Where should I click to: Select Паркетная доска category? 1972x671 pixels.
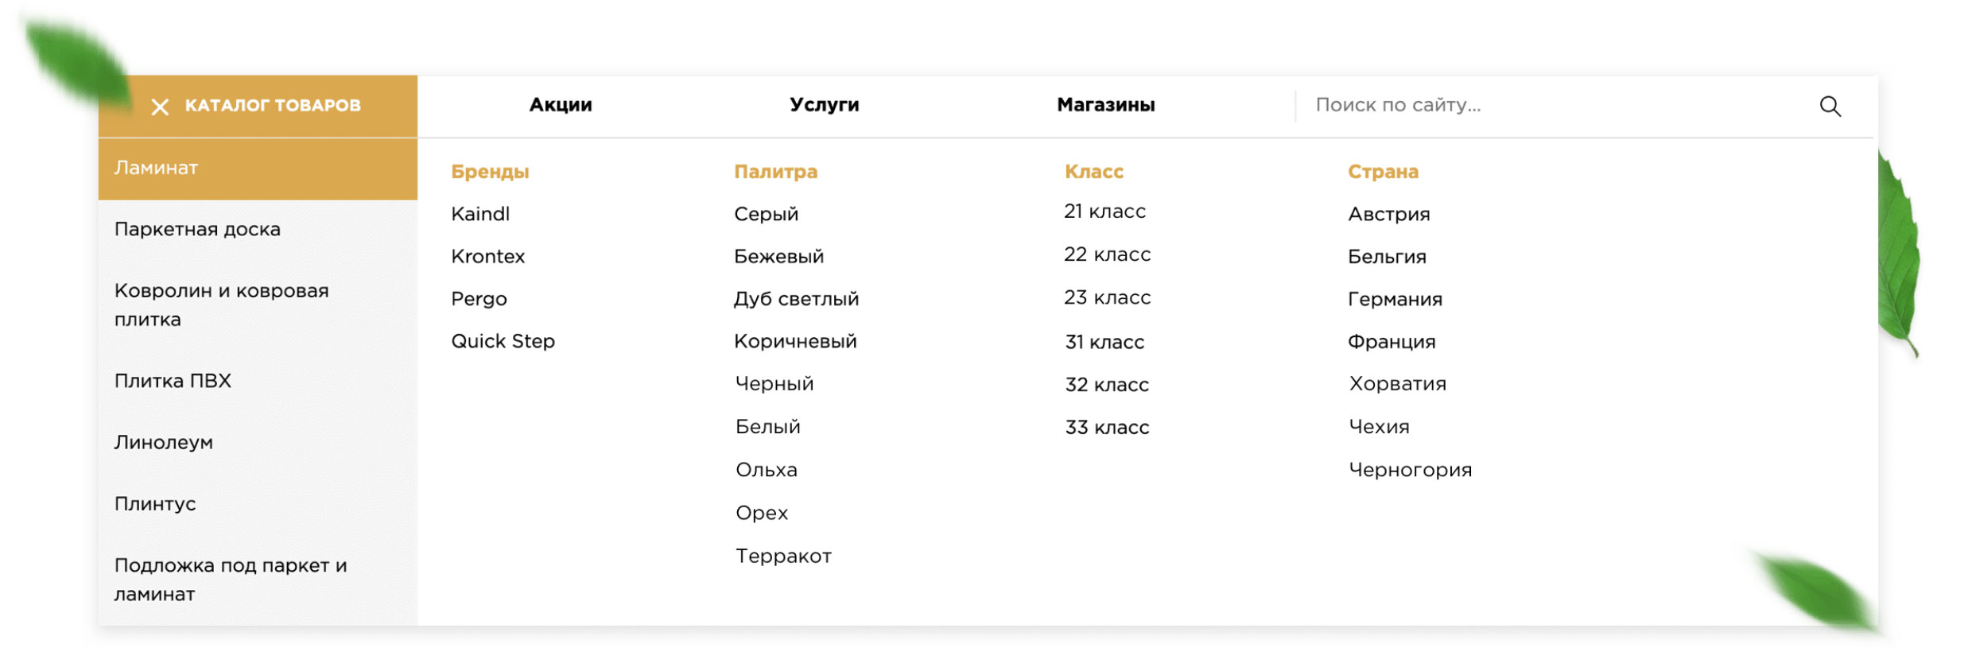pos(197,229)
